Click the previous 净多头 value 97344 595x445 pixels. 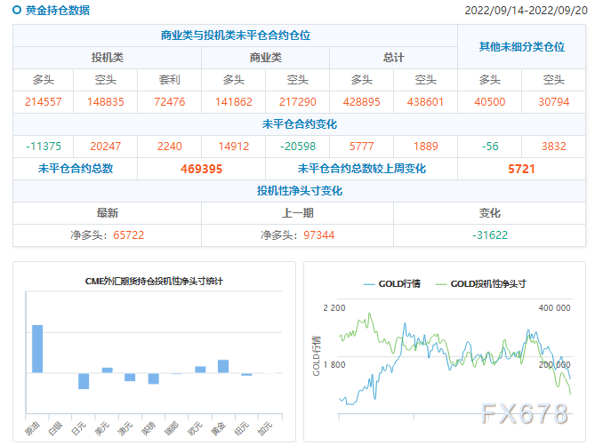click(x=318, y=235)
